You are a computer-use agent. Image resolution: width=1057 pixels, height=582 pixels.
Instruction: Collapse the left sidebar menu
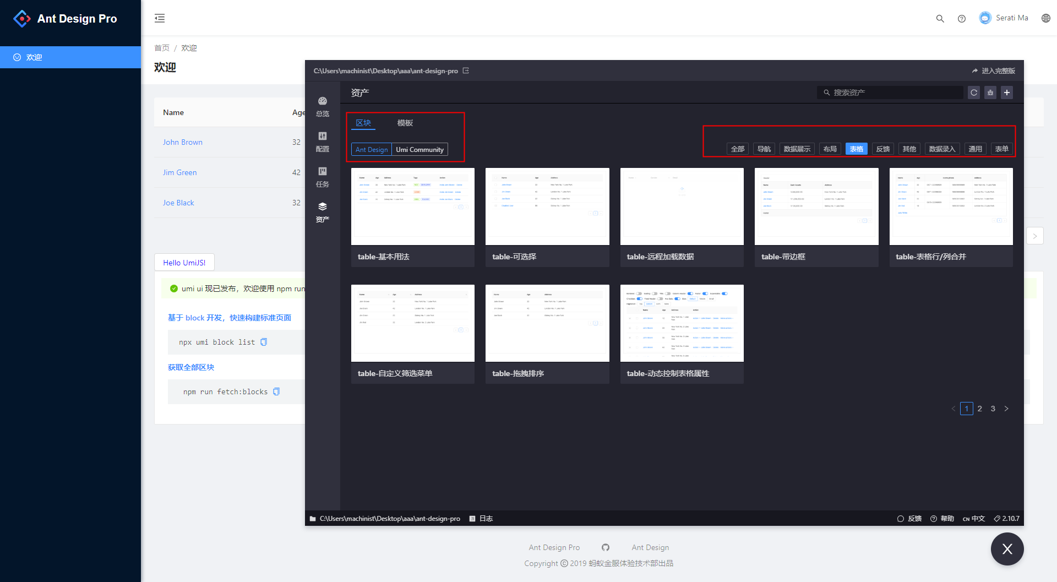(160, 18)
